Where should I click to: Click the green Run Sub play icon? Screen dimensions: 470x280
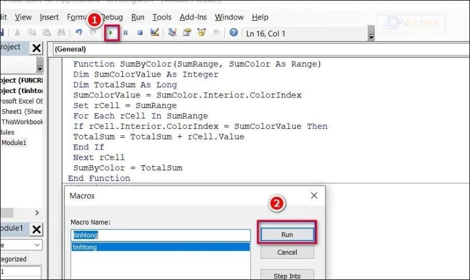(111, 32)
